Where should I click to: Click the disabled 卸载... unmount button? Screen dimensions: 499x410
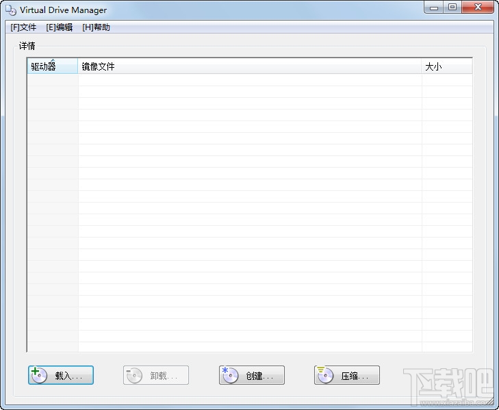pos(156,375)
